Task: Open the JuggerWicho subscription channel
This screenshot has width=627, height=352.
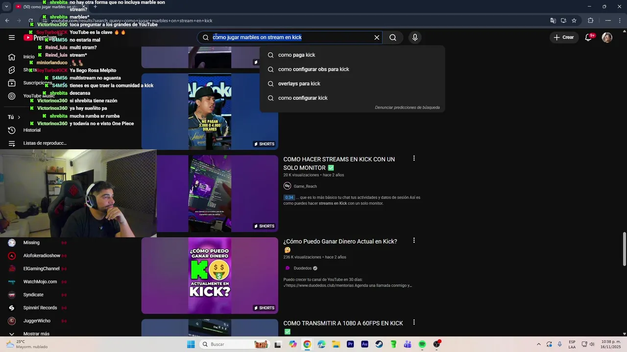Action: coord(37,321)
